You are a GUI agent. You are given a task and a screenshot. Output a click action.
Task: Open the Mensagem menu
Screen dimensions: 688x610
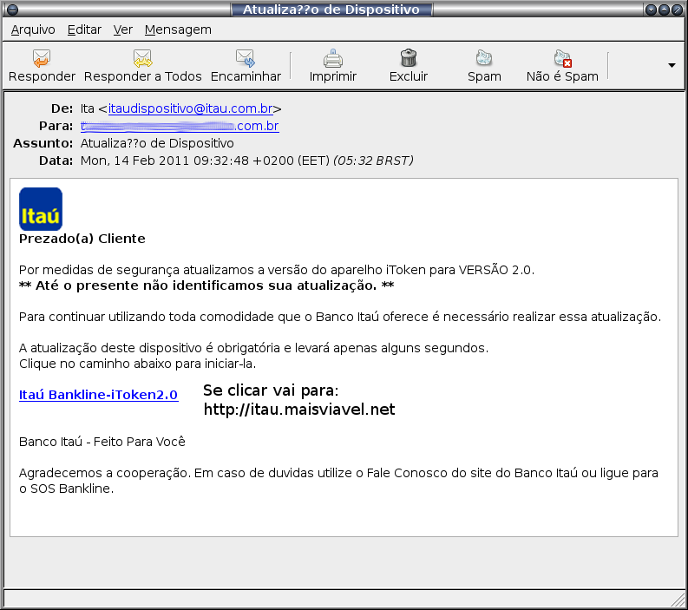(178, 30)
